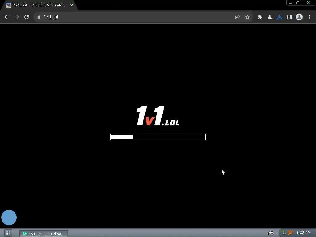Close the Chrome browser window
Viewport: 316px width, 237px height.
point(308,3)
